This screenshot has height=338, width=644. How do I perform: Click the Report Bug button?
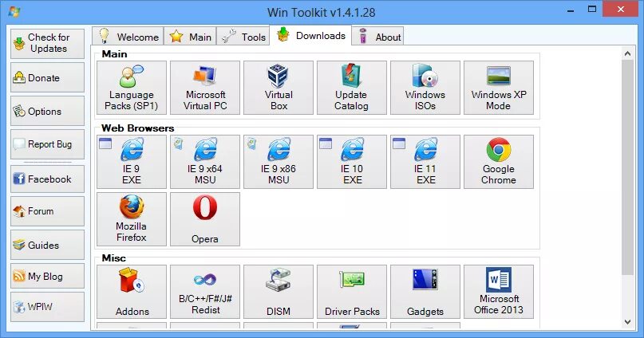[47, 144]
